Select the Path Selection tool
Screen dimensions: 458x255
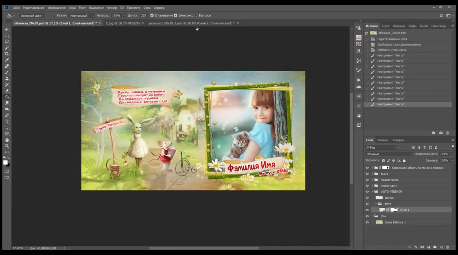[x=7, y=128]
